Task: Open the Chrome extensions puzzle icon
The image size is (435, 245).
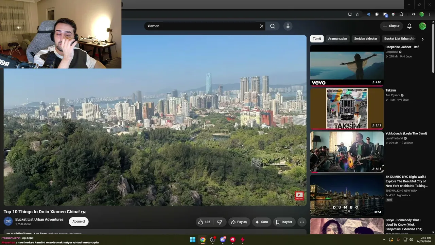Action: click(x=401, y=14)
